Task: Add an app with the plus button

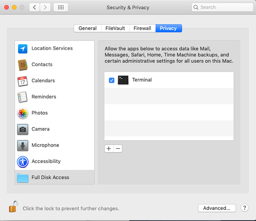Action: (x=109, y=149)
